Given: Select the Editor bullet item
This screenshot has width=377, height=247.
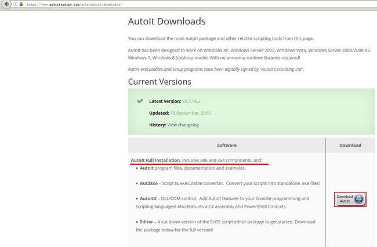Looking at the screenshot, I should pyautogui.click(x=226, y=226).
